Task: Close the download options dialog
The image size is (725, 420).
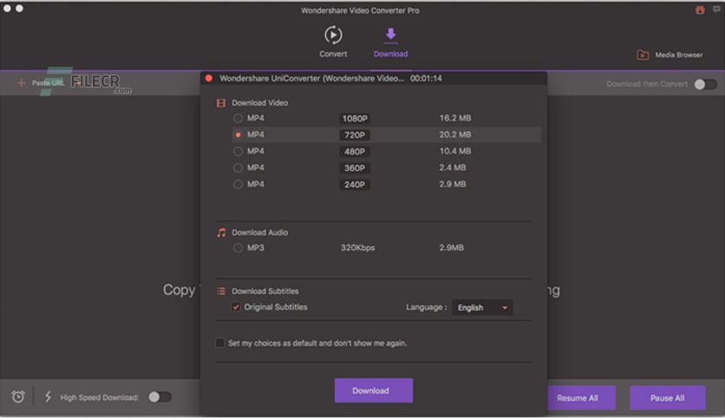Action: (209, 78)
